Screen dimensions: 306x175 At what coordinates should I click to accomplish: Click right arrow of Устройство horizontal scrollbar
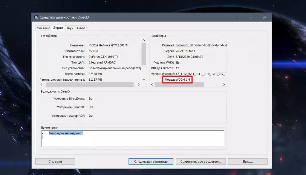(138, 85)
